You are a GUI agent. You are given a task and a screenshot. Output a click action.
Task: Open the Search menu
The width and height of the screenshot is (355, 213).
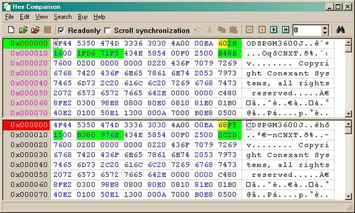[x=63, y=17]
